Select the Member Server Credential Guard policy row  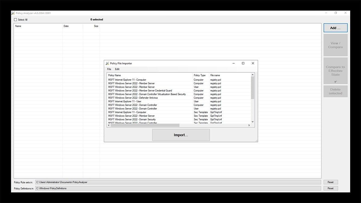[x=179, y=90]
